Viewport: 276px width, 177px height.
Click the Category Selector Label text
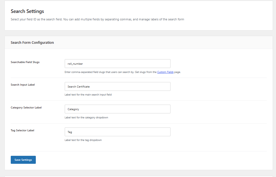click(x=26, y=108)
